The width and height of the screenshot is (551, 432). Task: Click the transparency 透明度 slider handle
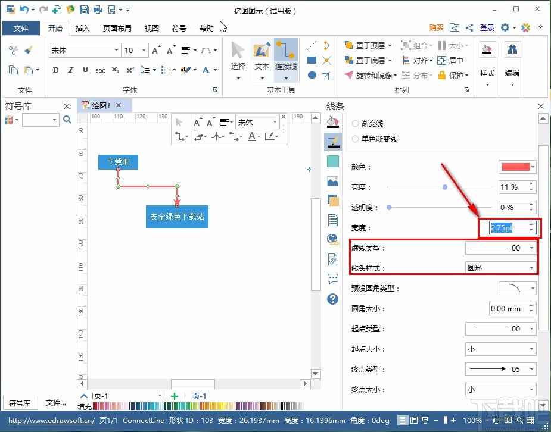(389, 208)
